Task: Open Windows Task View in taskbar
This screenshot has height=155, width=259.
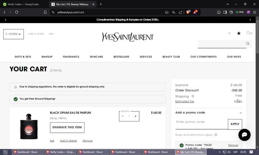Action: (5, 152)
